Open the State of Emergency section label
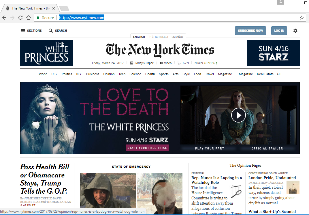The width and height of the screenshot is (309, 215). click(131, 167)
